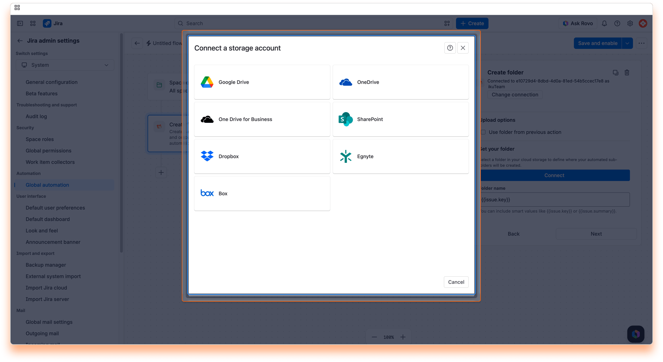Duplicate the Create folder action
The height and width of the screenshot is (362, 663).
point(615,72)
